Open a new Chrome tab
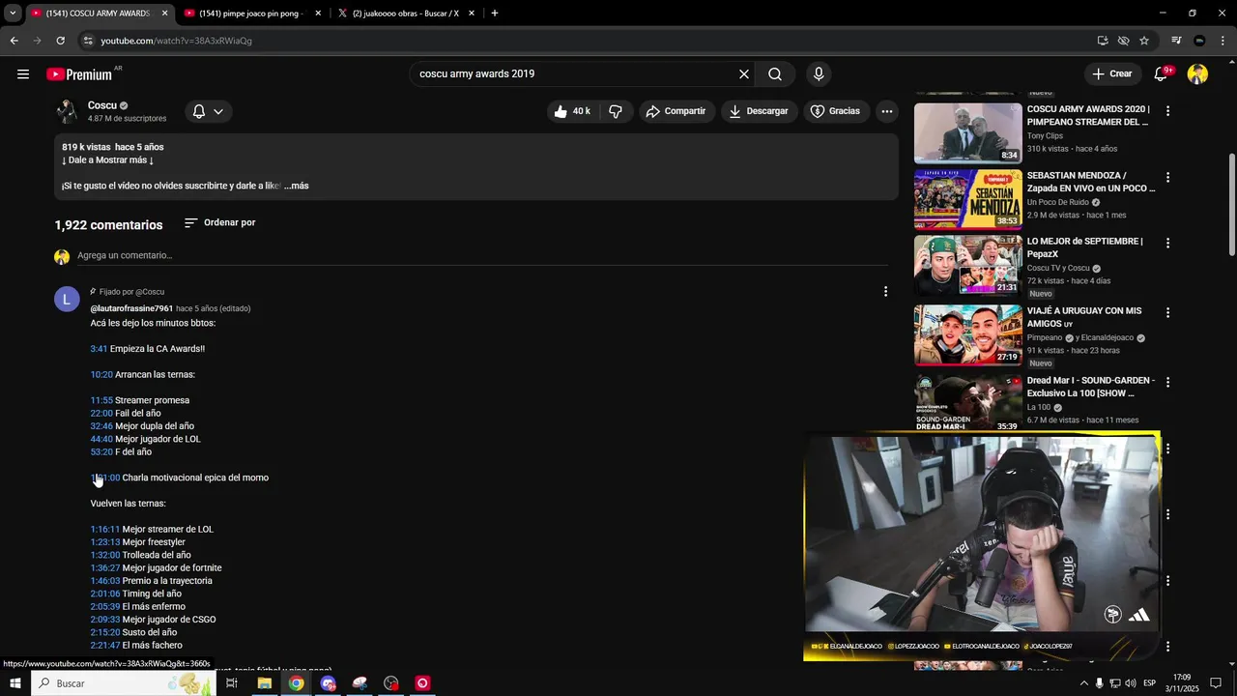 (495, 14)
